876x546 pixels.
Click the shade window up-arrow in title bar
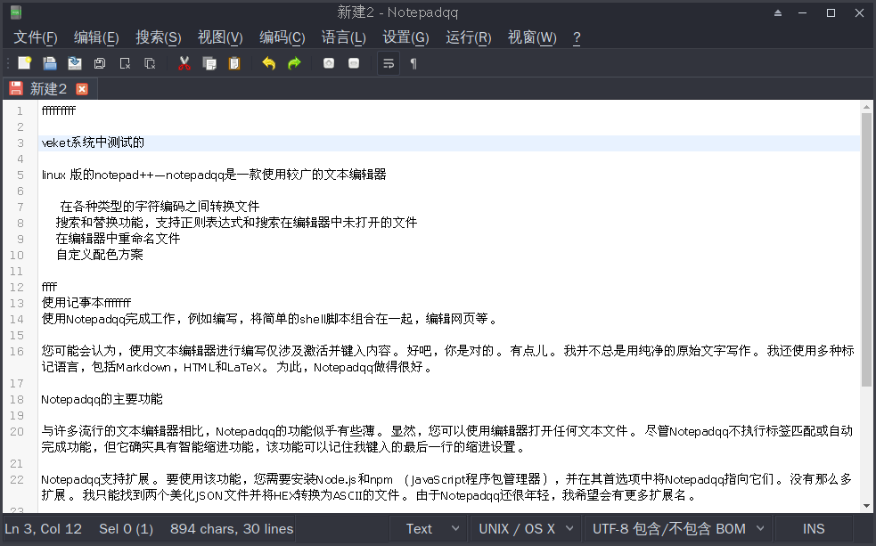coord(778,12)
